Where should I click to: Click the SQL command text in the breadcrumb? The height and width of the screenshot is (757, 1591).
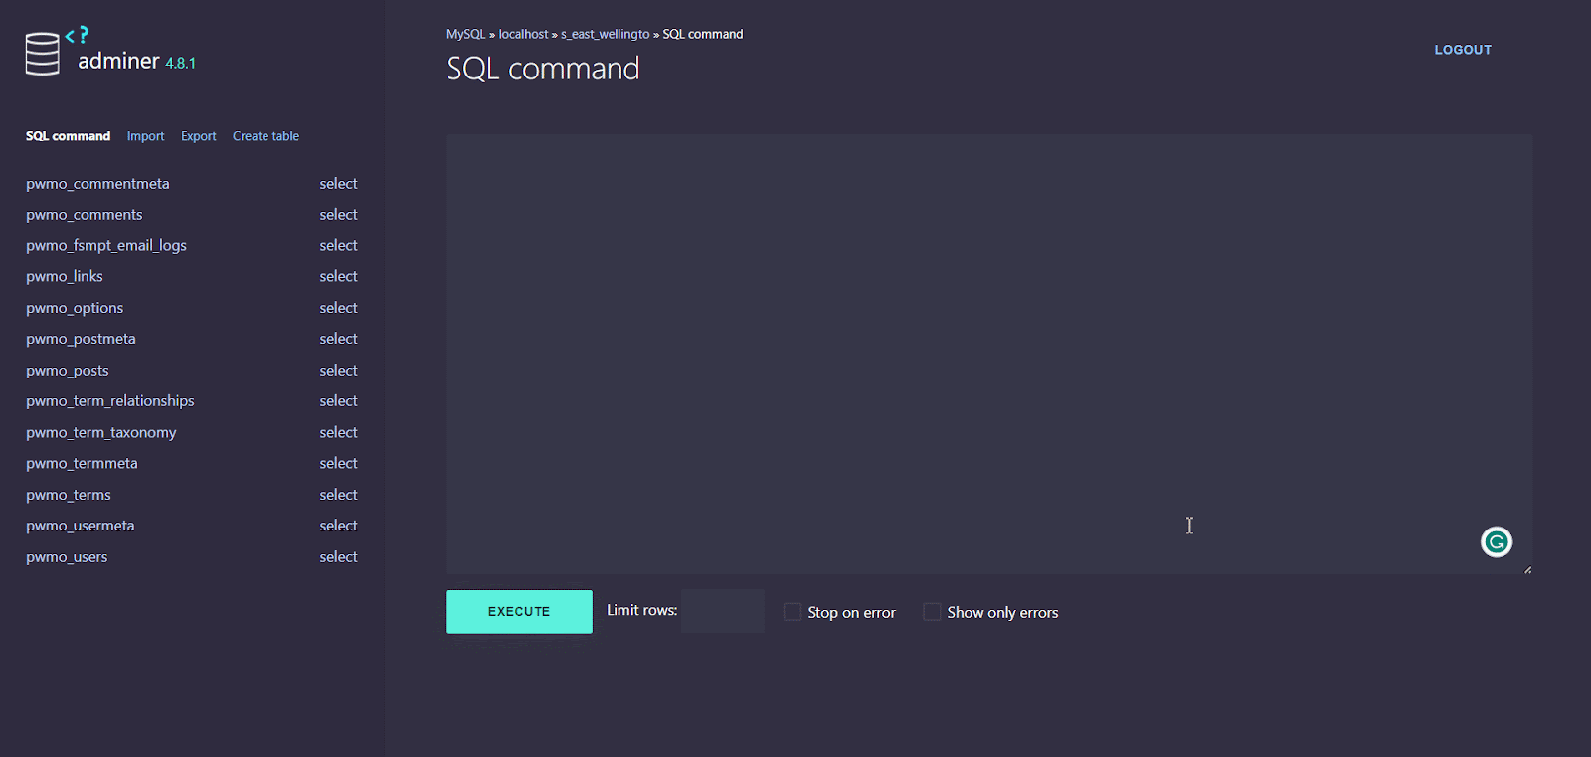(x=703, y=34)
